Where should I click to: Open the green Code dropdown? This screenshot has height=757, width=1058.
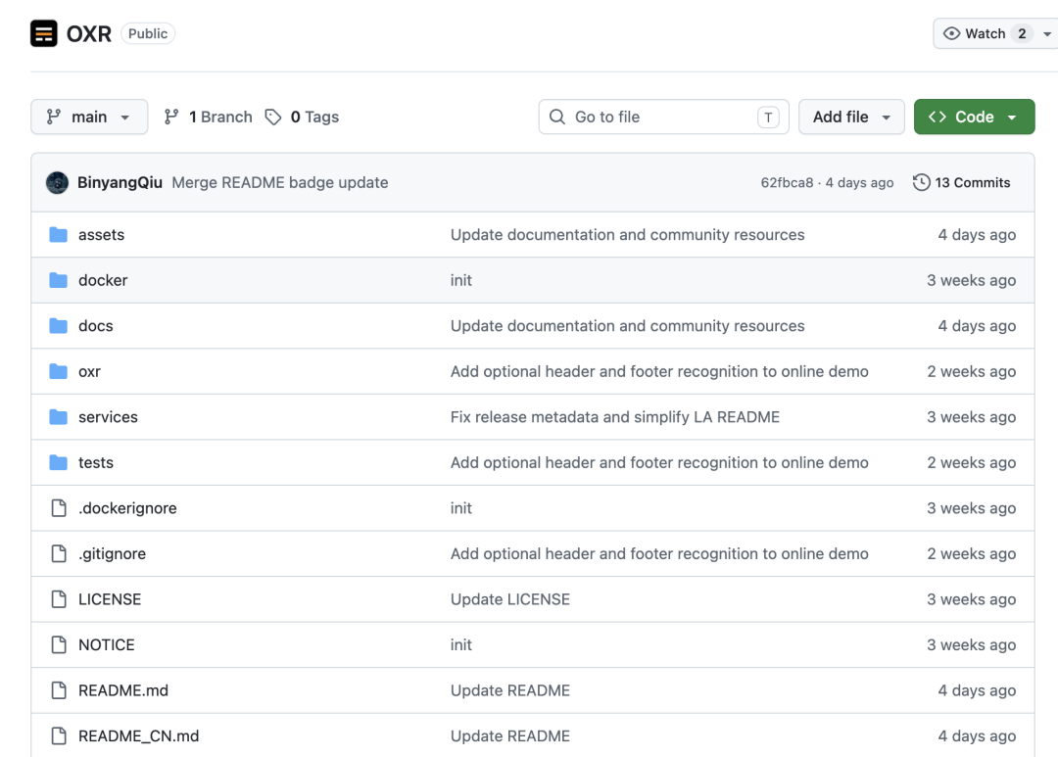(x=975, y=117)
